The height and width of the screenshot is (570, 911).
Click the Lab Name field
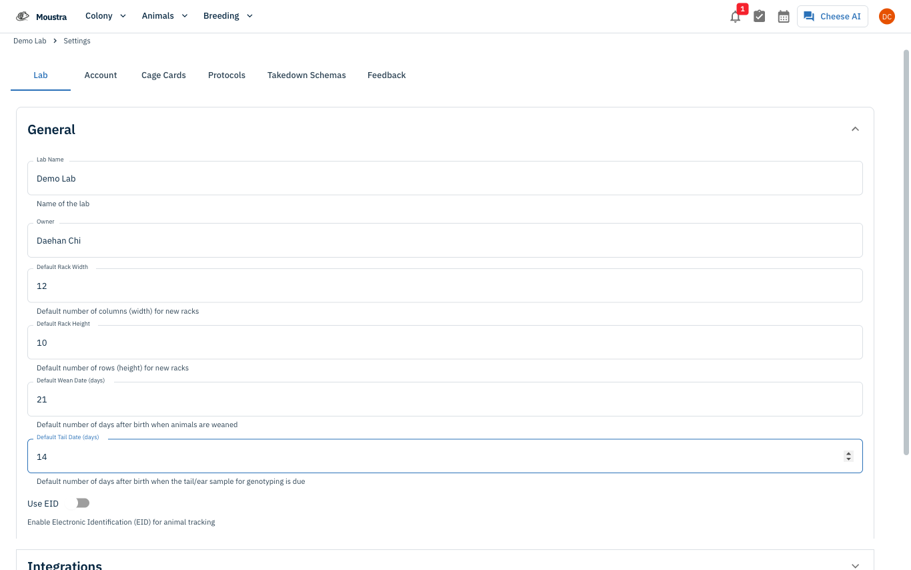(x=445, y=178)
